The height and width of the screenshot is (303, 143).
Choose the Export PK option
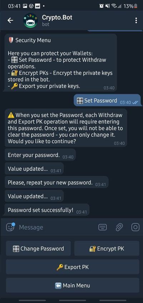pyautogui.click(x=73, y=267)
